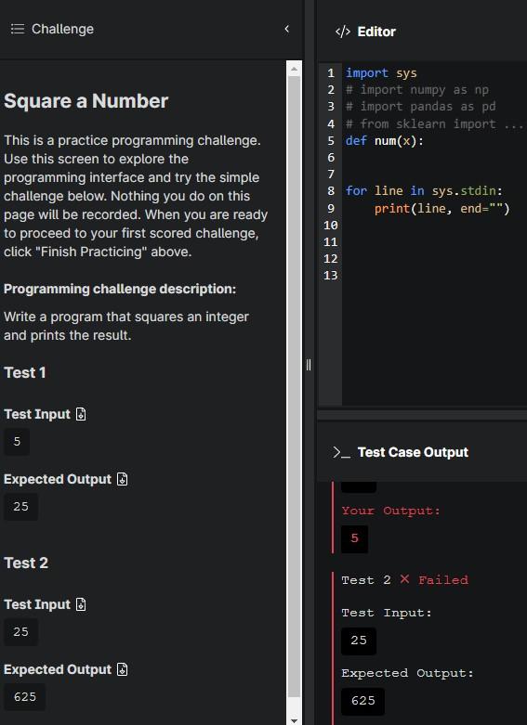527x725 pixels.
Task: Click the output panel Test Input value 25
Action: click(x=359, y=641)
